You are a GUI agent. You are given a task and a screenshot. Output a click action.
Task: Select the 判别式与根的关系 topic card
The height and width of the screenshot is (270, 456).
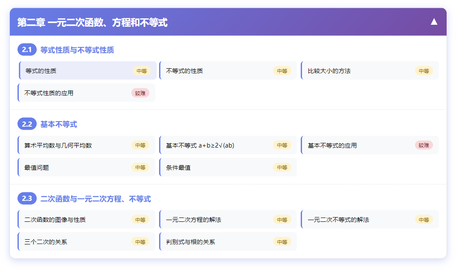pyautogui.click(x=228, y=241)
